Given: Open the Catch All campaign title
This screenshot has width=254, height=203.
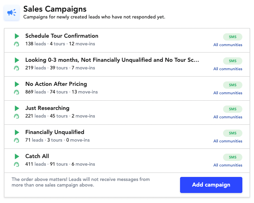Looking at the screenshot, I should 37,156.
